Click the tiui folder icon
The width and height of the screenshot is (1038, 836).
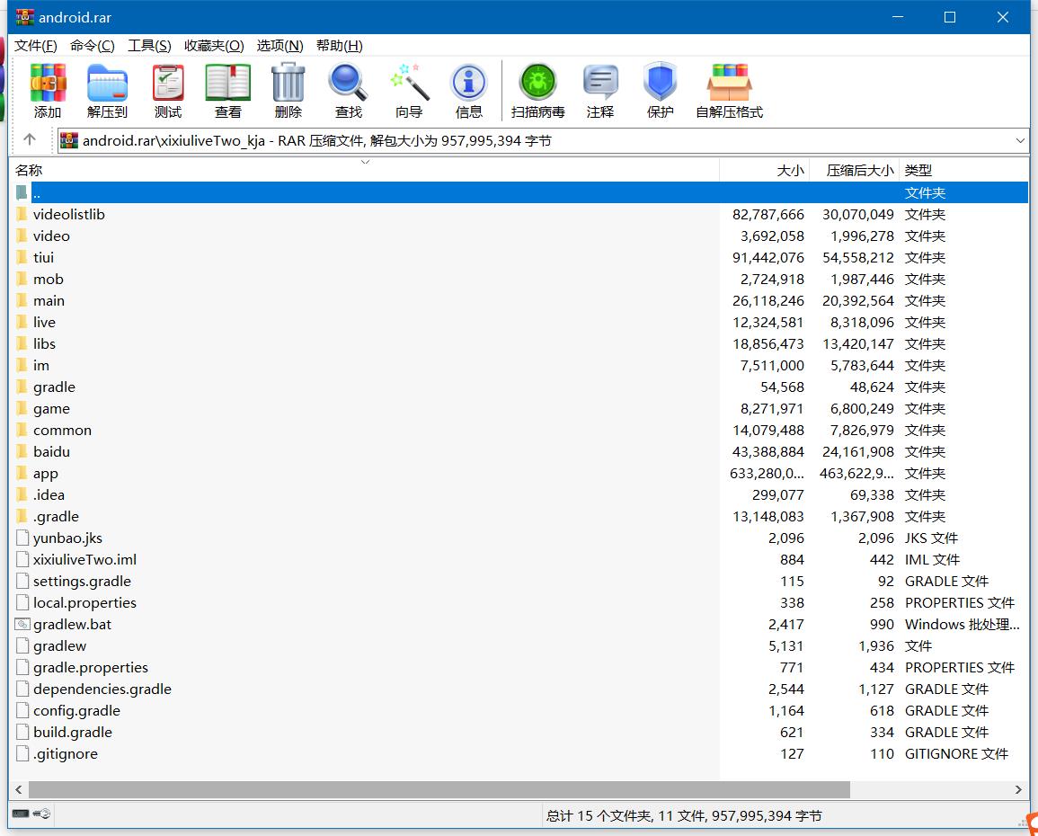pyautogui.click(x=22, y=257)
